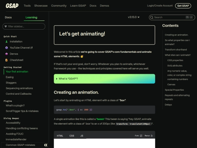Click the Installation rocket icon
Screen dimensions: 197x148
[x=7, y=42]
